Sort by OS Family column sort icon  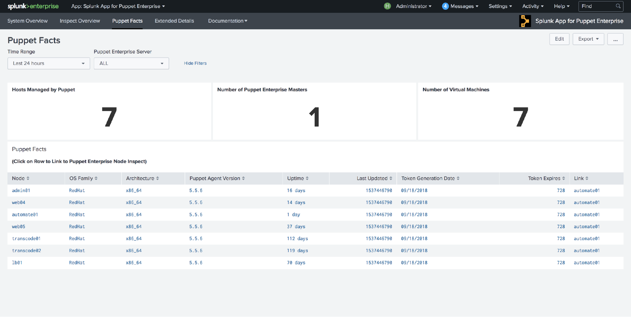coord(96,178)
